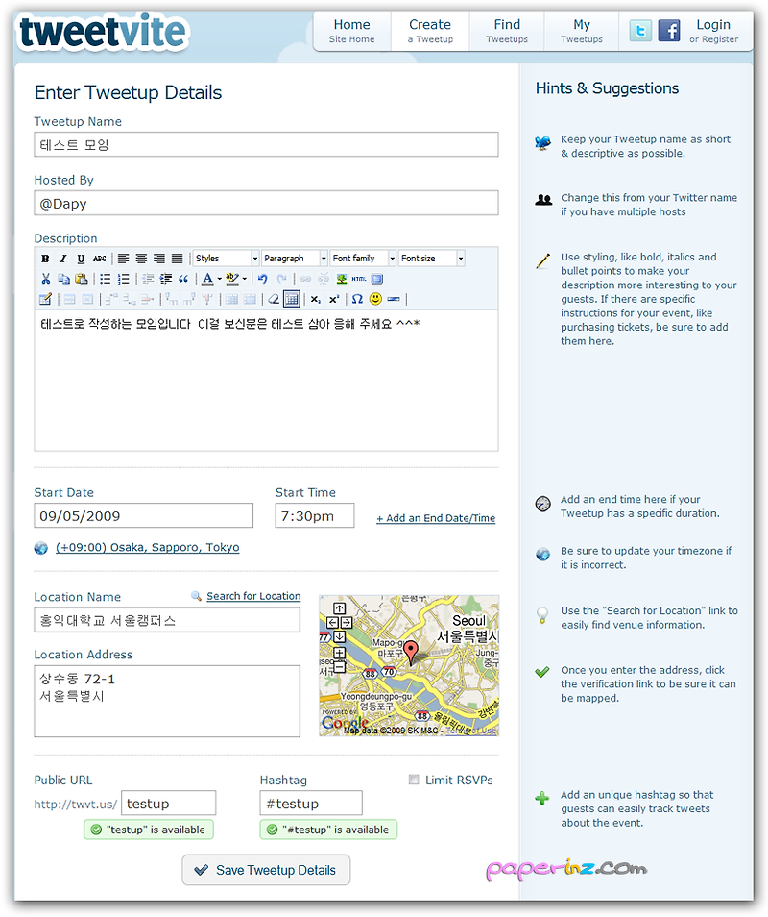
Task: Insert special character with Omega icon
Action: (357, 300)
